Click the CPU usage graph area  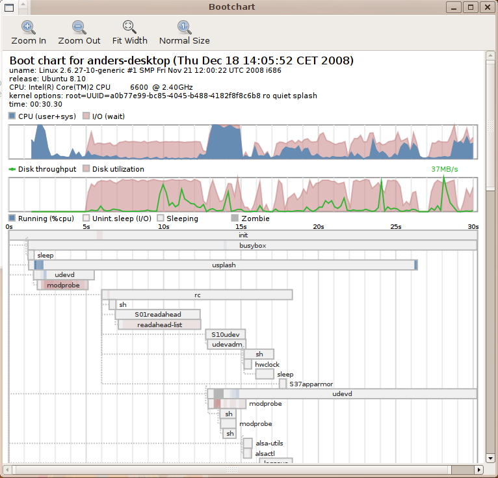pyautogui.click(x=243, y=142)
